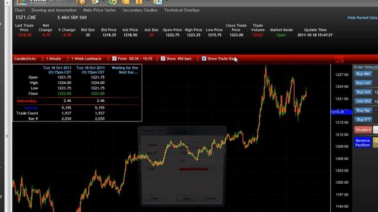Click the Waiting for the Next Bar text

(125, 70)
